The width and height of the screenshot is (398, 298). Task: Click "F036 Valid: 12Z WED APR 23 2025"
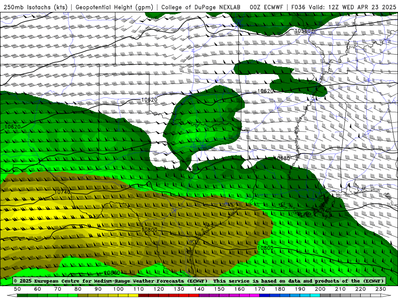click(x=343, y=7)
